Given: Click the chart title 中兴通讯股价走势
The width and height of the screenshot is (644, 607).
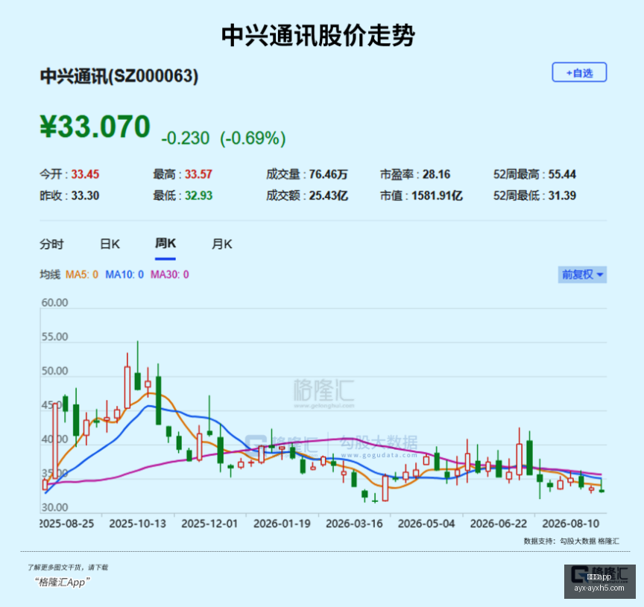Looking at the screenshot, I should [x=318, y=36].
